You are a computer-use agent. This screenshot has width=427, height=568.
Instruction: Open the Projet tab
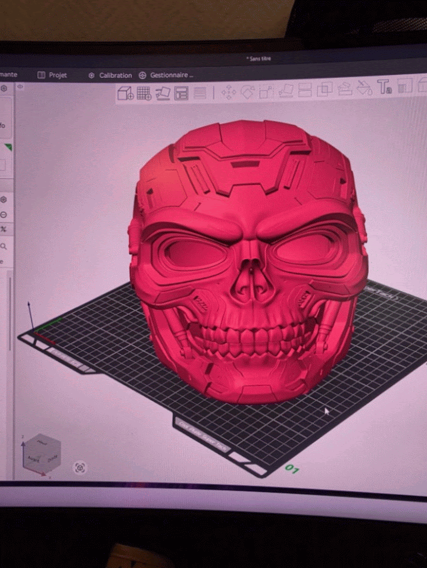click(x=52, y=75)
